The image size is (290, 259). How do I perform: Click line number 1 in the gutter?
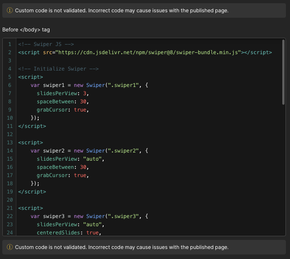coord(10,44)
